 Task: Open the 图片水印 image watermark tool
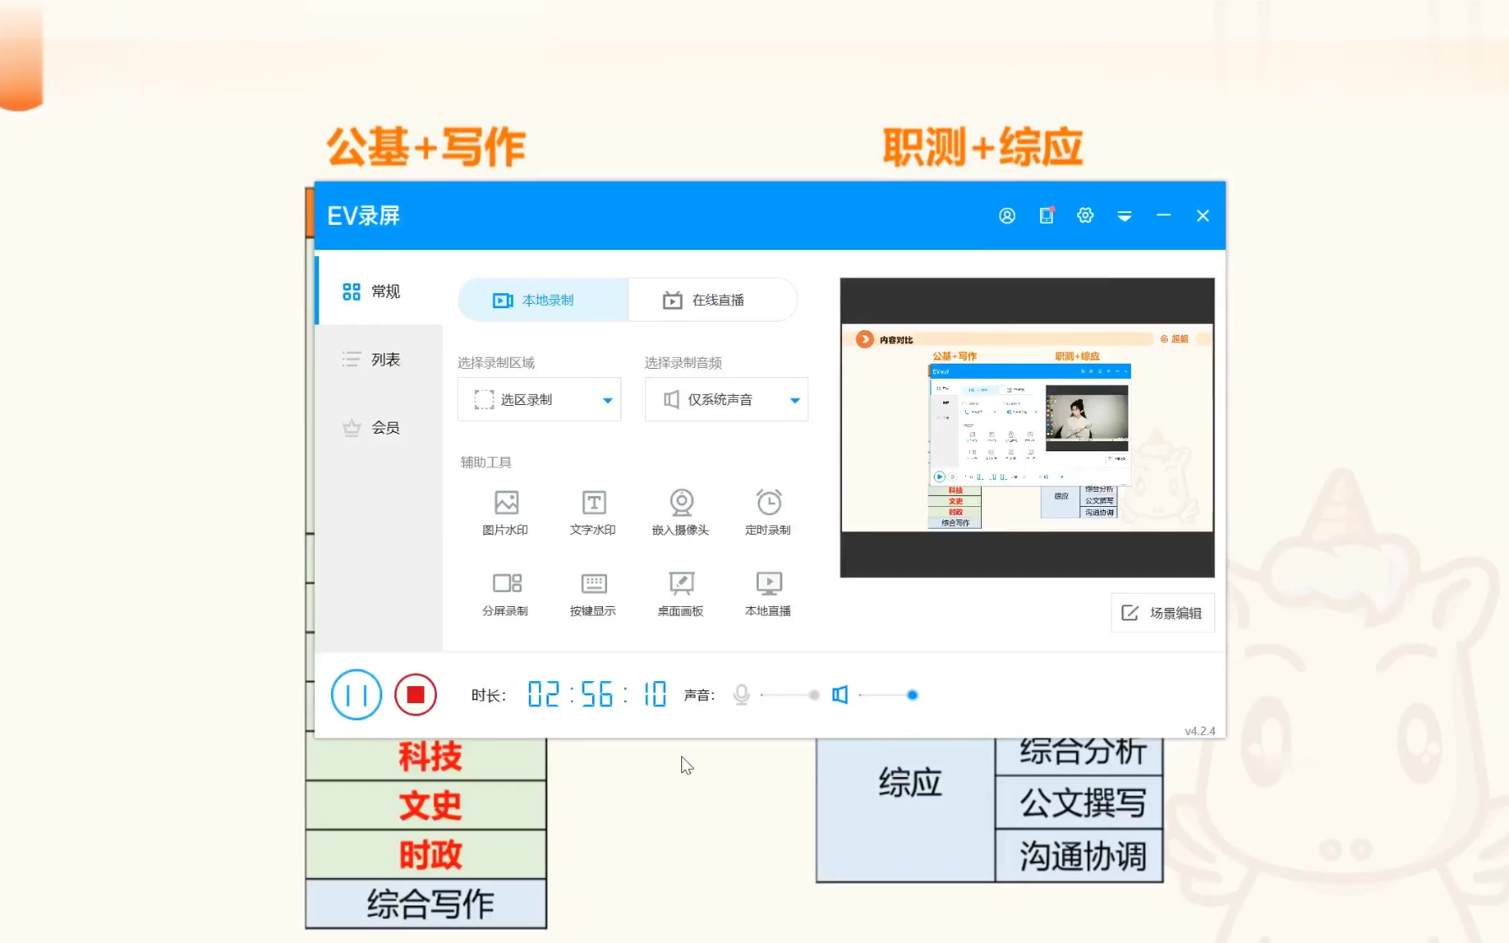pyautogui.click(x=505, y=511)
